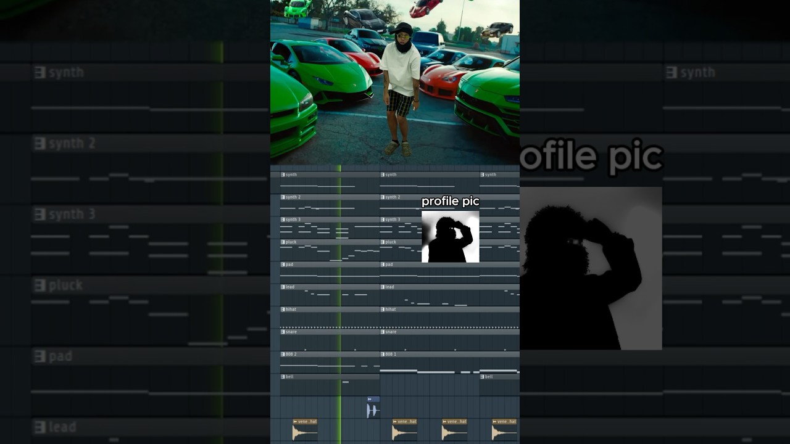The width and height of the screenshot is (790, 444).
Task: Click the arrow icon on the blue audio clip
Action: click(x=370, y=400)
